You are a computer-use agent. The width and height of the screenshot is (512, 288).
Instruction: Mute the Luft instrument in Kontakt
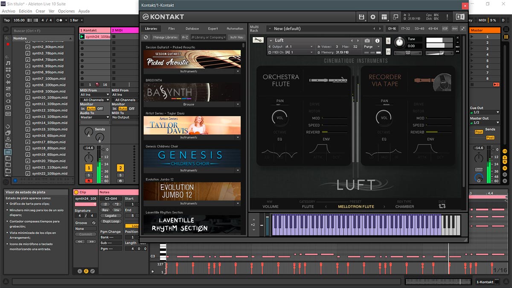388,52
